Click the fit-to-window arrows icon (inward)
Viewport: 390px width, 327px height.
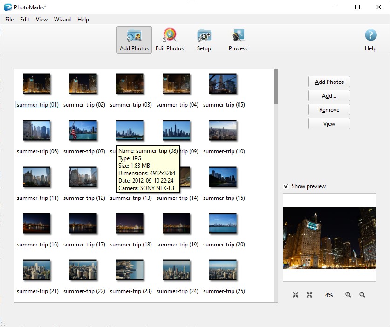click(x=295, y=295)
